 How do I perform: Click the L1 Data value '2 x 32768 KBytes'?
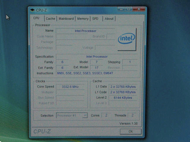(x=123, y=87)
